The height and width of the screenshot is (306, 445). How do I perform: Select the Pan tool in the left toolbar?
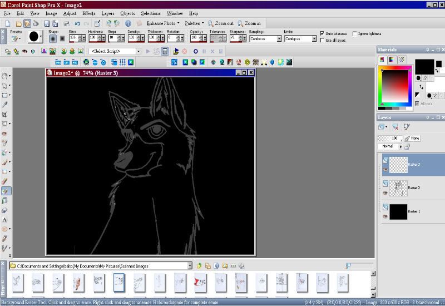click(4, 76)
